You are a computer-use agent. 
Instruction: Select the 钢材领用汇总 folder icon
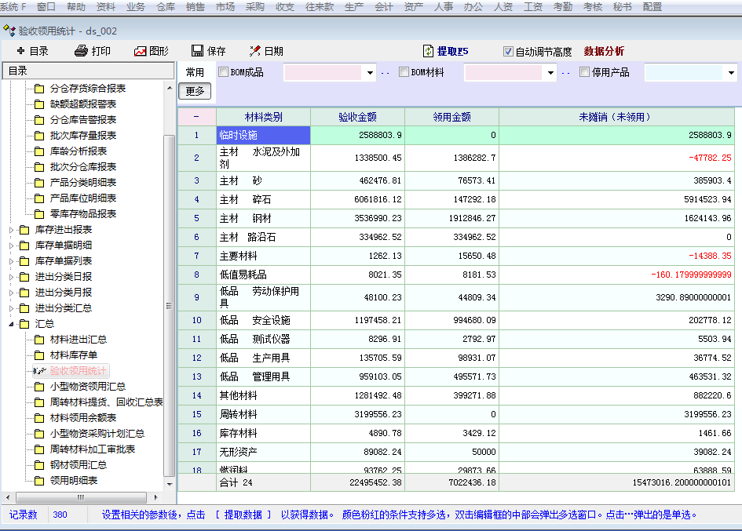(x=38, y=465)
